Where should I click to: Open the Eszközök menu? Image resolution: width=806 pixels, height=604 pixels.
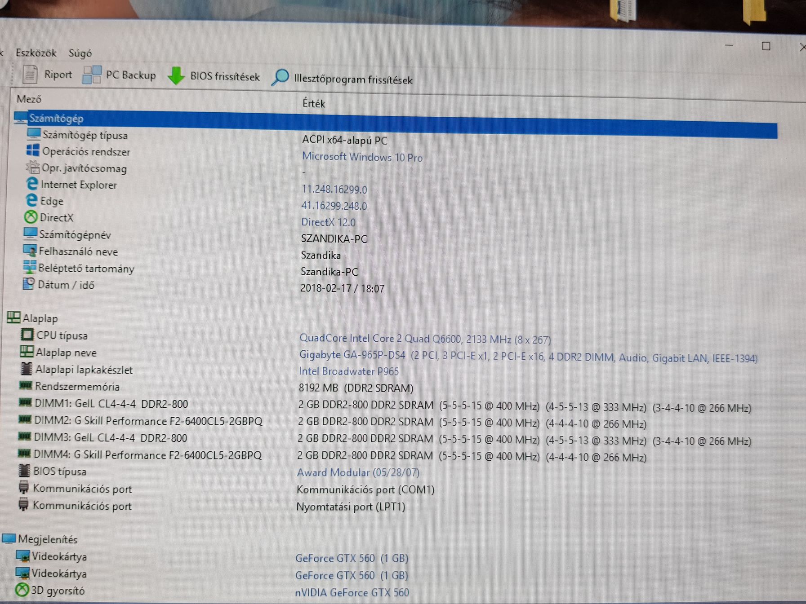click(x=36, y=53)
